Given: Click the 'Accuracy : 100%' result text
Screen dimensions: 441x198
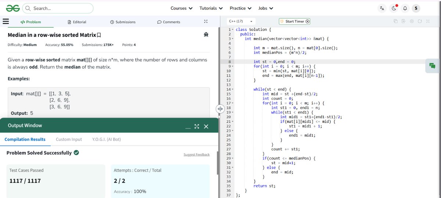Looking at the screenshot, I should (130, 191).
